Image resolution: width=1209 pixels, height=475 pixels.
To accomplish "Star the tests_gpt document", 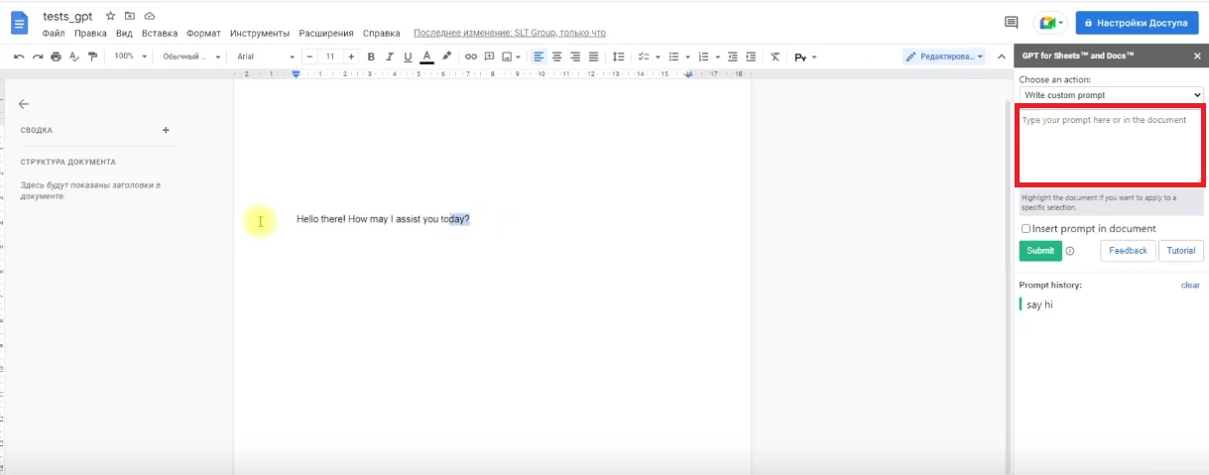I will tap(110, 17).
